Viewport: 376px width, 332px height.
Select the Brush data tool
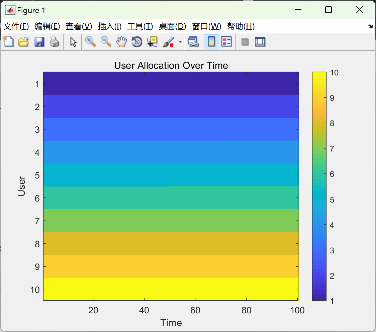pos(168,42)
